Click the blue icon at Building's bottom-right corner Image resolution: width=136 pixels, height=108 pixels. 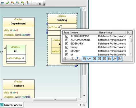(x=76, y=66)
